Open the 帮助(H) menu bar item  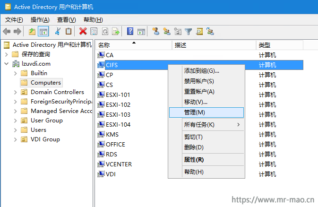[x=93, y=20]
